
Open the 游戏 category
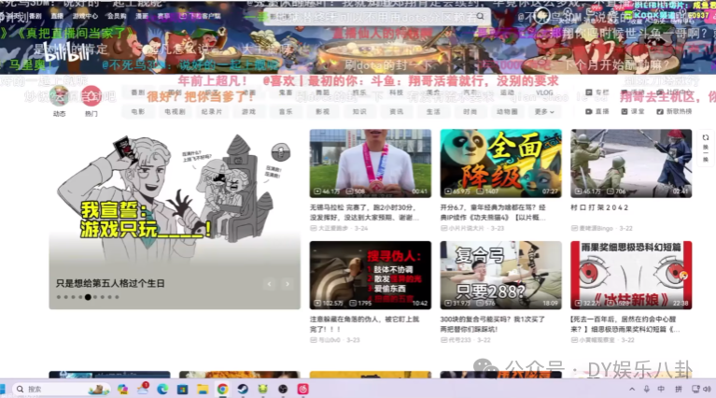[x=248, y=111]
